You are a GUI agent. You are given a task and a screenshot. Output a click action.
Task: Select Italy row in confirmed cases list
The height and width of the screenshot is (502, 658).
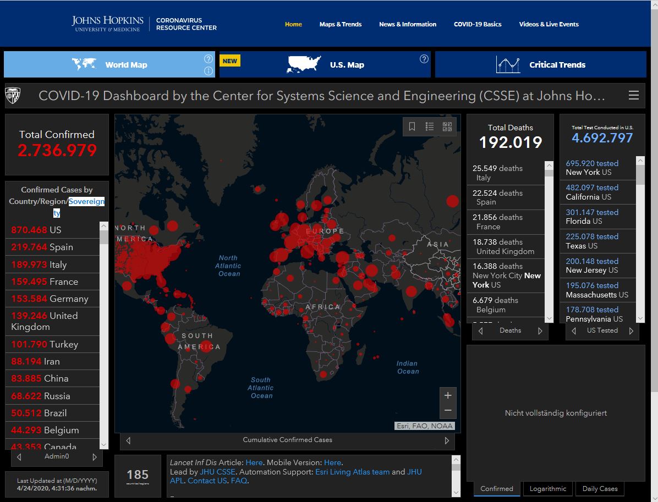(x=52, y=264)
